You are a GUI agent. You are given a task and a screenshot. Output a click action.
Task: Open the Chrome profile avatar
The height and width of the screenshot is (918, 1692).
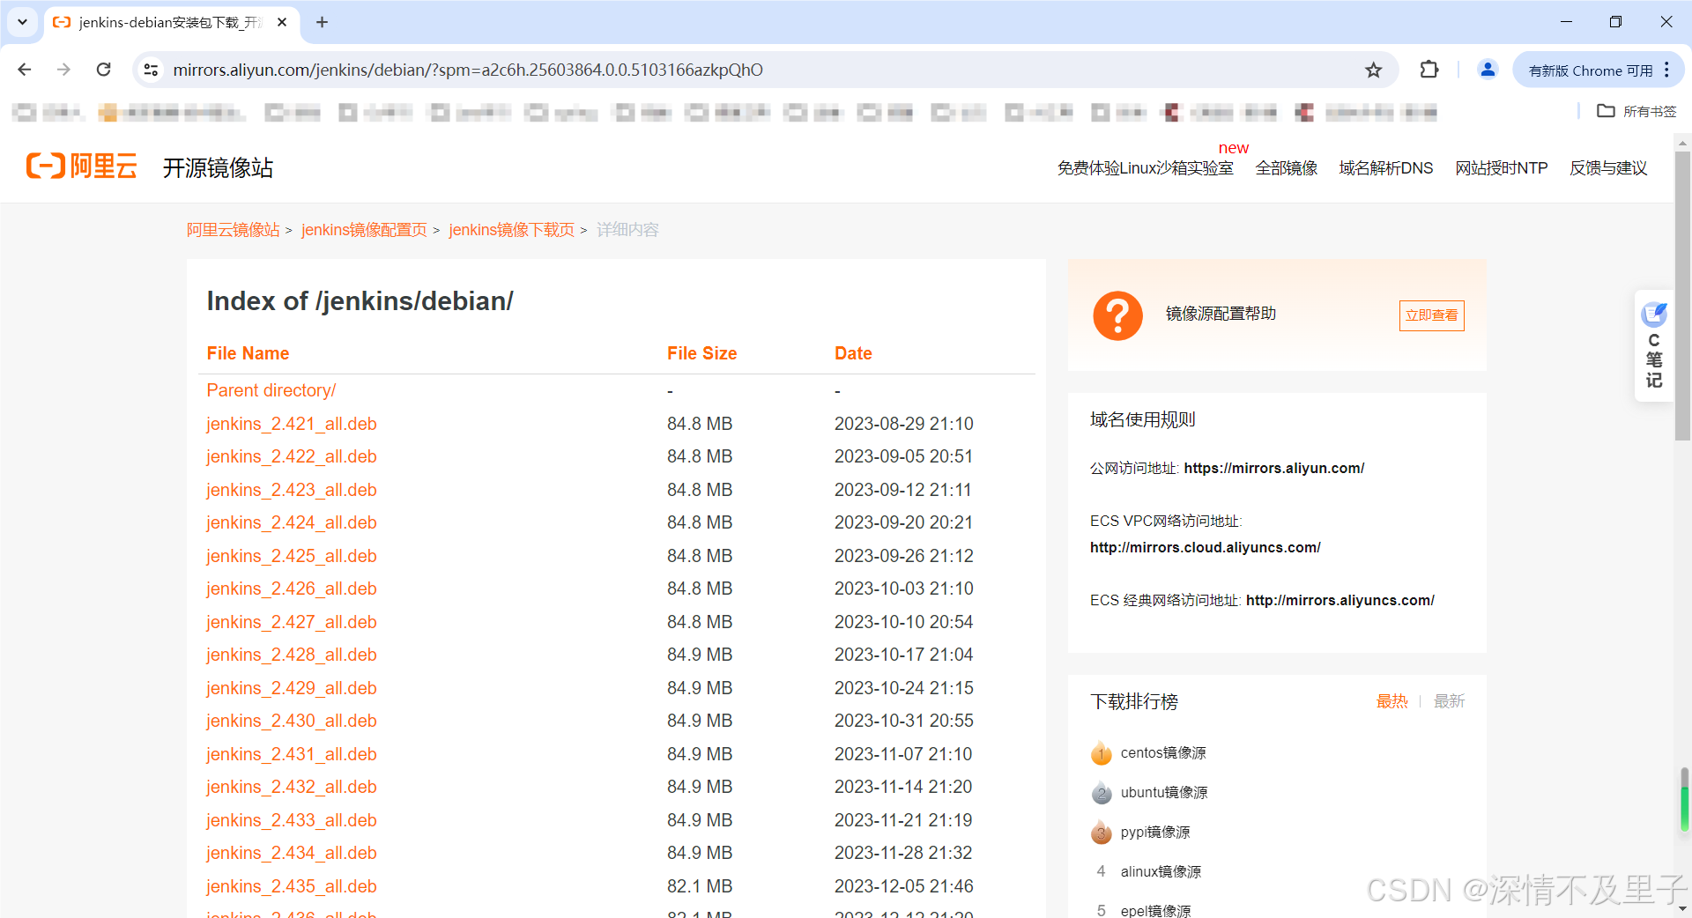point(1488,70)
